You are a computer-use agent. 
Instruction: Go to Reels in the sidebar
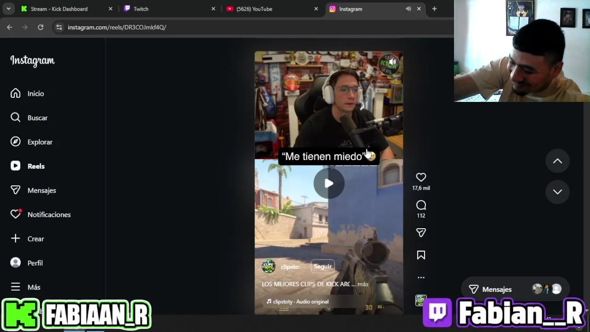[28, 166]
